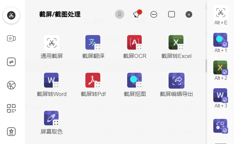Image resolution: width=234 pixels, height=144 pixels.
Task: Open the screen recording sidebar tab
Action: click(x=11, y=38)
